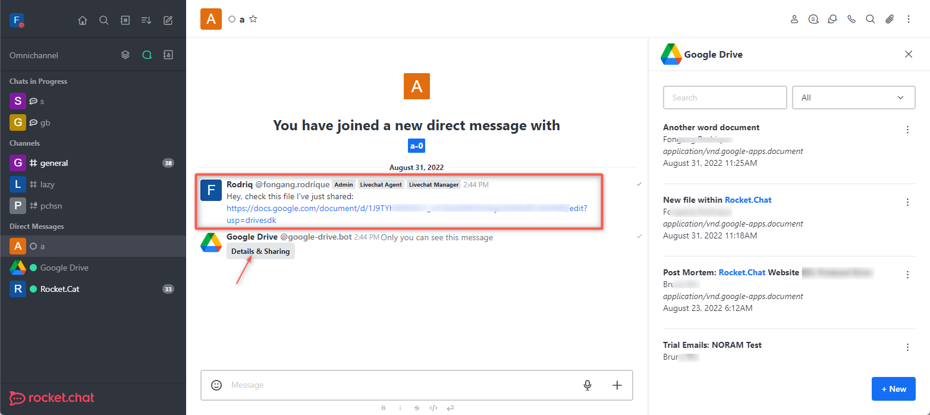Open the sort display options icon
The height and width of the screenshot is (415, 930).
(146, 20)
